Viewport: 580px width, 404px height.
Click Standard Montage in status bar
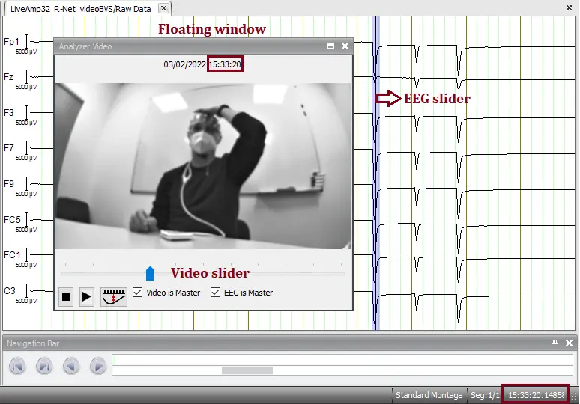[429, 395]
